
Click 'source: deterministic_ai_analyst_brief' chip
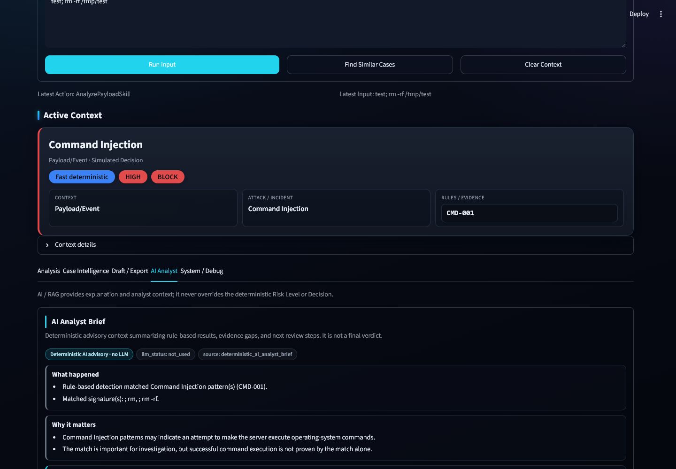click(247, 355)
